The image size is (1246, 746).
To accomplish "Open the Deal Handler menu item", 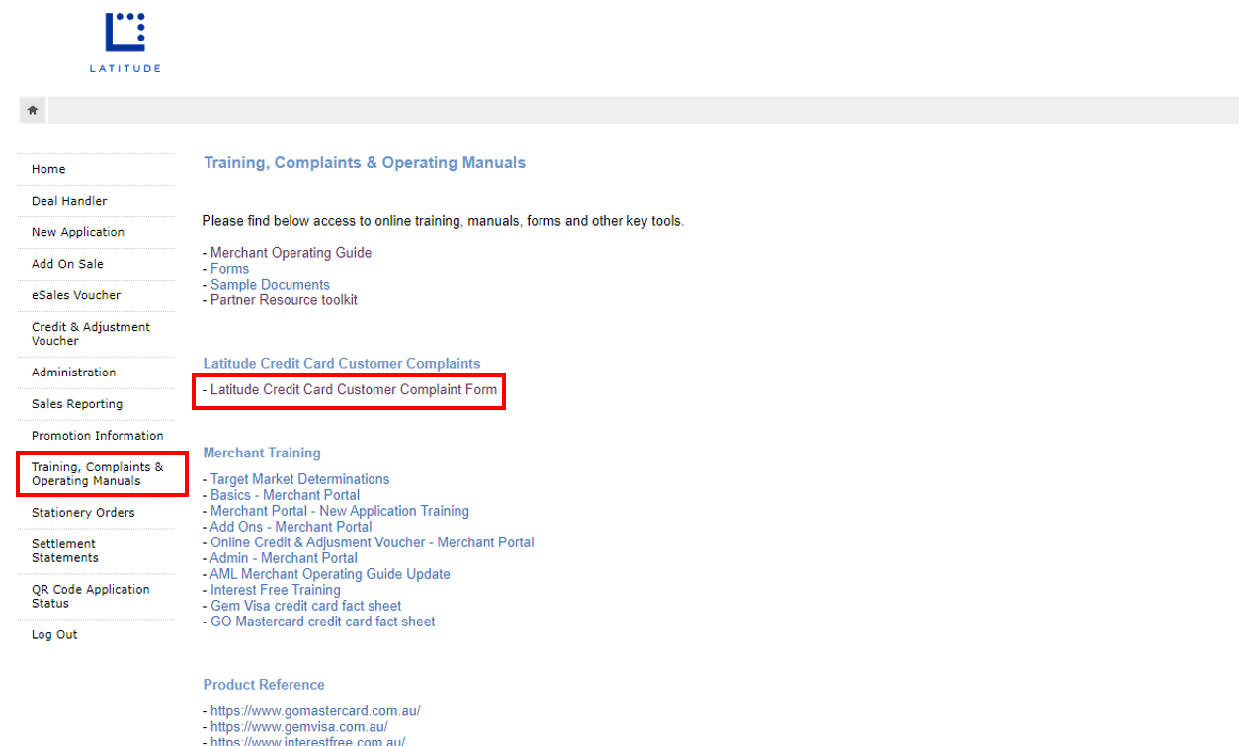I will (x=69, y=201).
